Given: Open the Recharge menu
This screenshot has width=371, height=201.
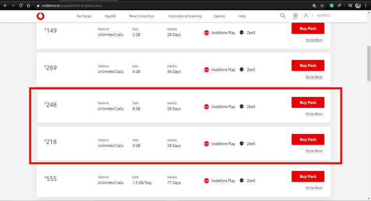Looking at the screenshot, I should pos(84,16).
